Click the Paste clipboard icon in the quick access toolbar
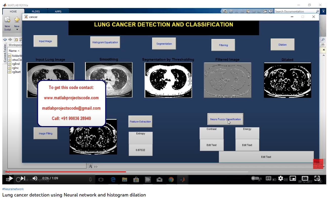The width and height of the screenshot is (329, 199). point(248,11)
